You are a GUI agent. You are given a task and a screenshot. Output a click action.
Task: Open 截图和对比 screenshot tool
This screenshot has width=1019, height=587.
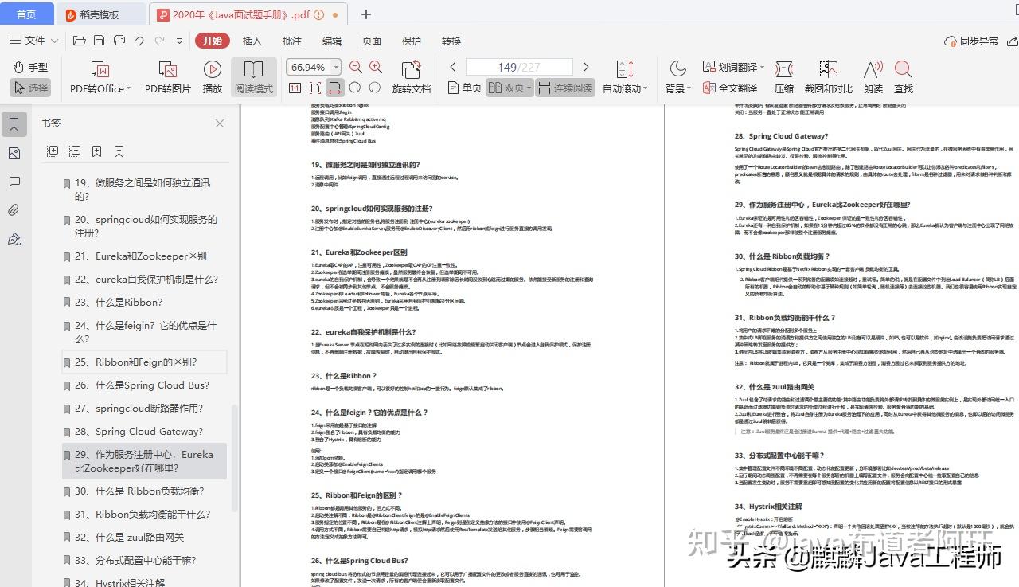828,77
